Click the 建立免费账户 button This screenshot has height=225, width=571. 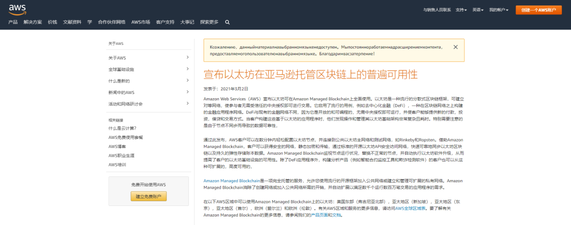click(149, 196)
